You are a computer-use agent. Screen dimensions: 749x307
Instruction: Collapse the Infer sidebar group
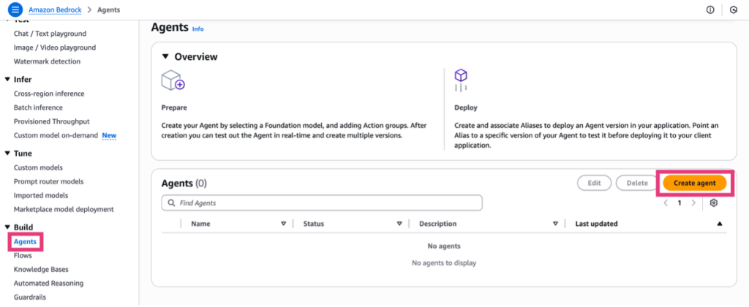[x=7, y=80]
